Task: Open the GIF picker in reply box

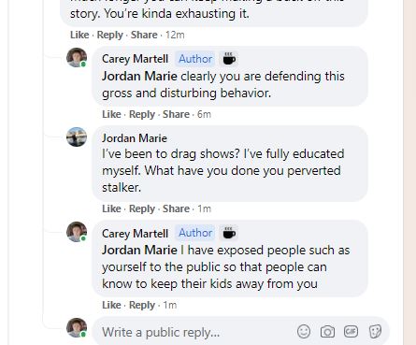Action: point(351,331)
